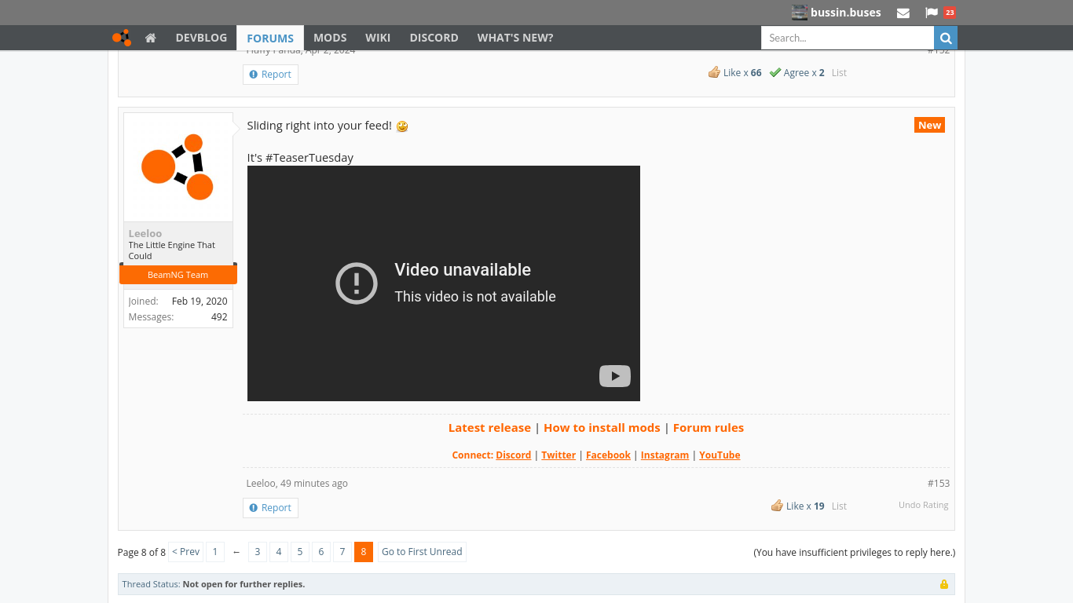Open the Twitter signature link
The width and height of the screenshot is (1073, 603).
pos(558,455)
